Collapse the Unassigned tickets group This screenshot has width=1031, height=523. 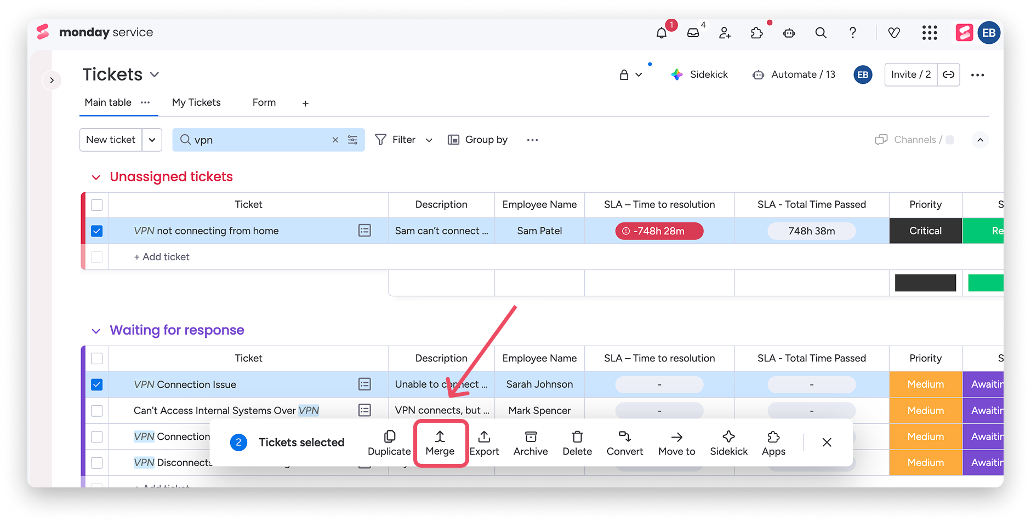point(96,177)
